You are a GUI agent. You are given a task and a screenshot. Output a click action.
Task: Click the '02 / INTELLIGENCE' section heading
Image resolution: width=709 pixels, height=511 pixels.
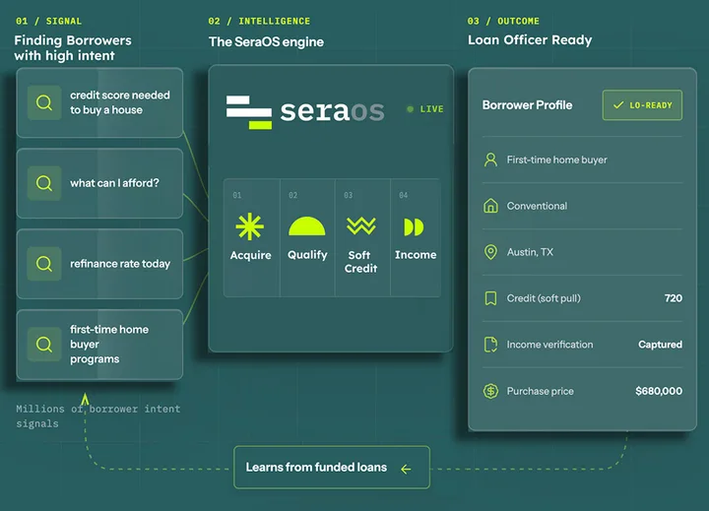(259, 21)
